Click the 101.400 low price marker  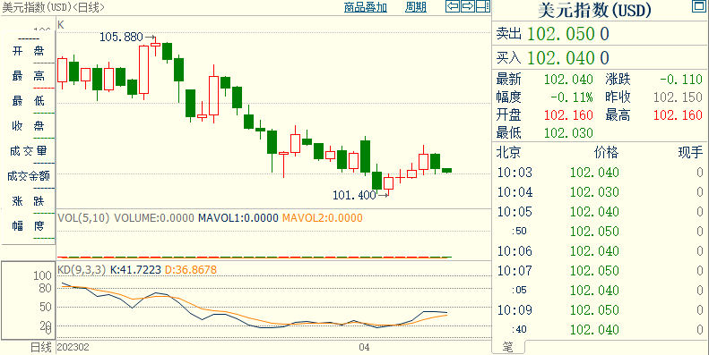355,195
